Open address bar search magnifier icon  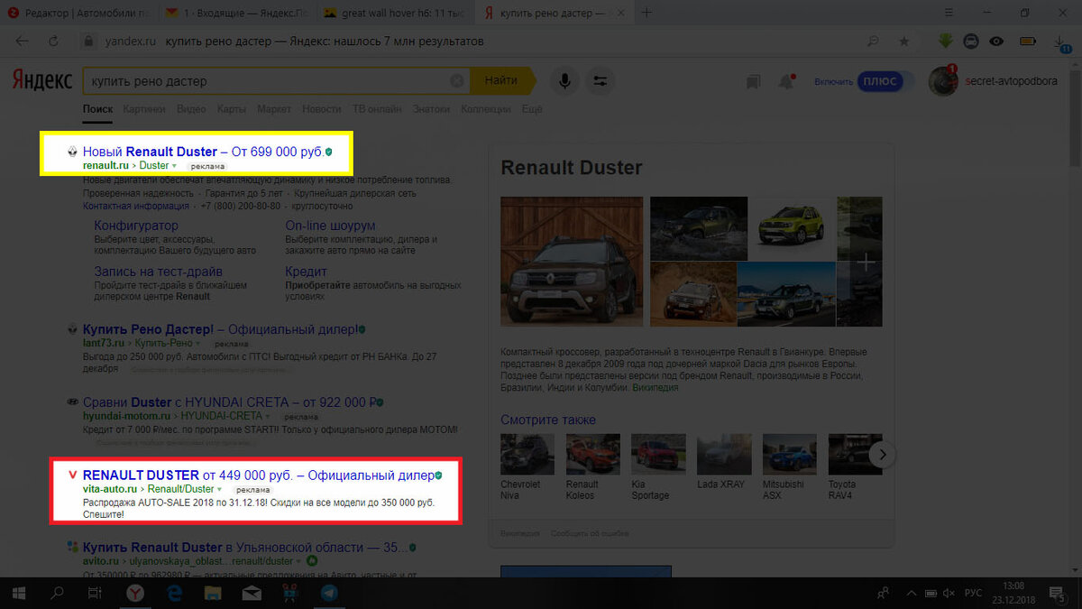coord(873,42)
